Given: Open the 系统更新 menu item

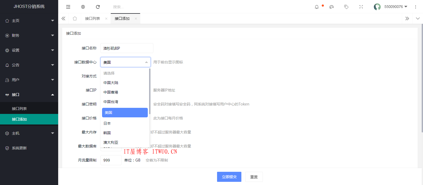Looking at the screenshot, I should pyautogui.click(x=29, y=148).
